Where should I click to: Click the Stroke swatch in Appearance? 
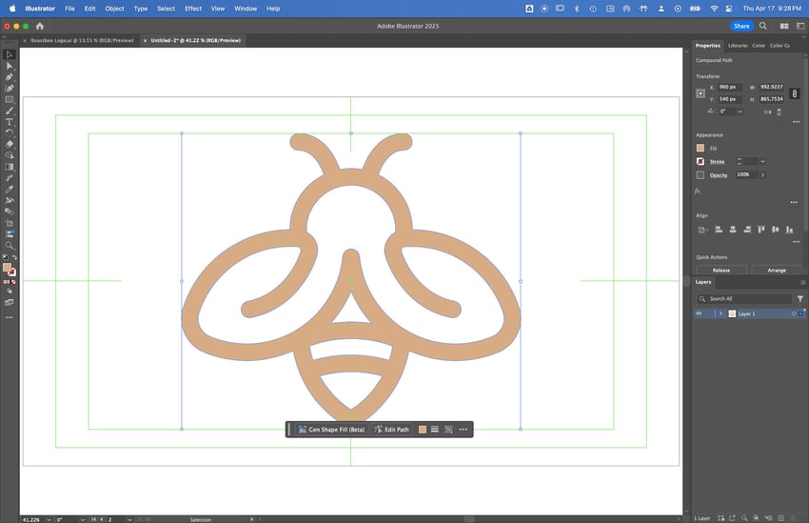pos(700,162)
